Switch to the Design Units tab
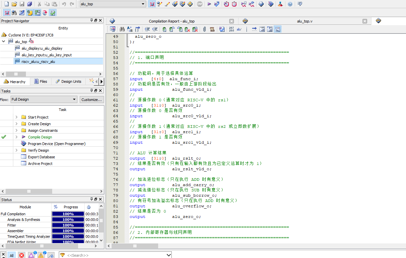 click(68, 81)
